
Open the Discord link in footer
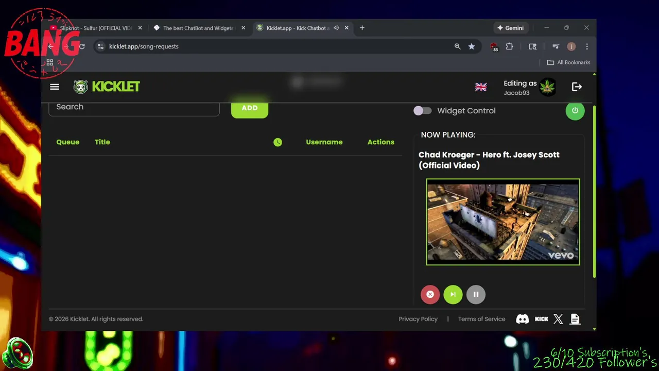click(x=522, y=319)
